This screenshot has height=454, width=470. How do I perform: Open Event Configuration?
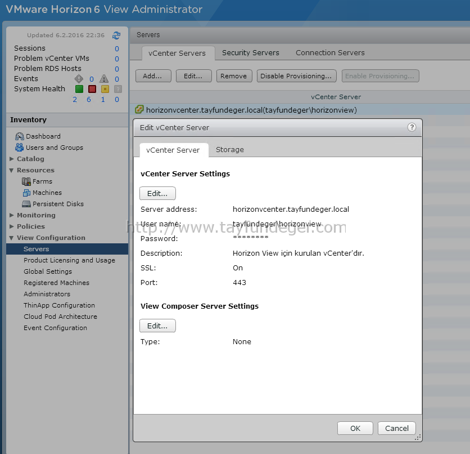[x=55, y=328]
